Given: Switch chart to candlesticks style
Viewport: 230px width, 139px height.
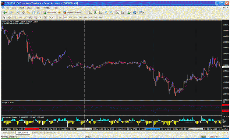Looking at the screenshot, I should 95,13.
